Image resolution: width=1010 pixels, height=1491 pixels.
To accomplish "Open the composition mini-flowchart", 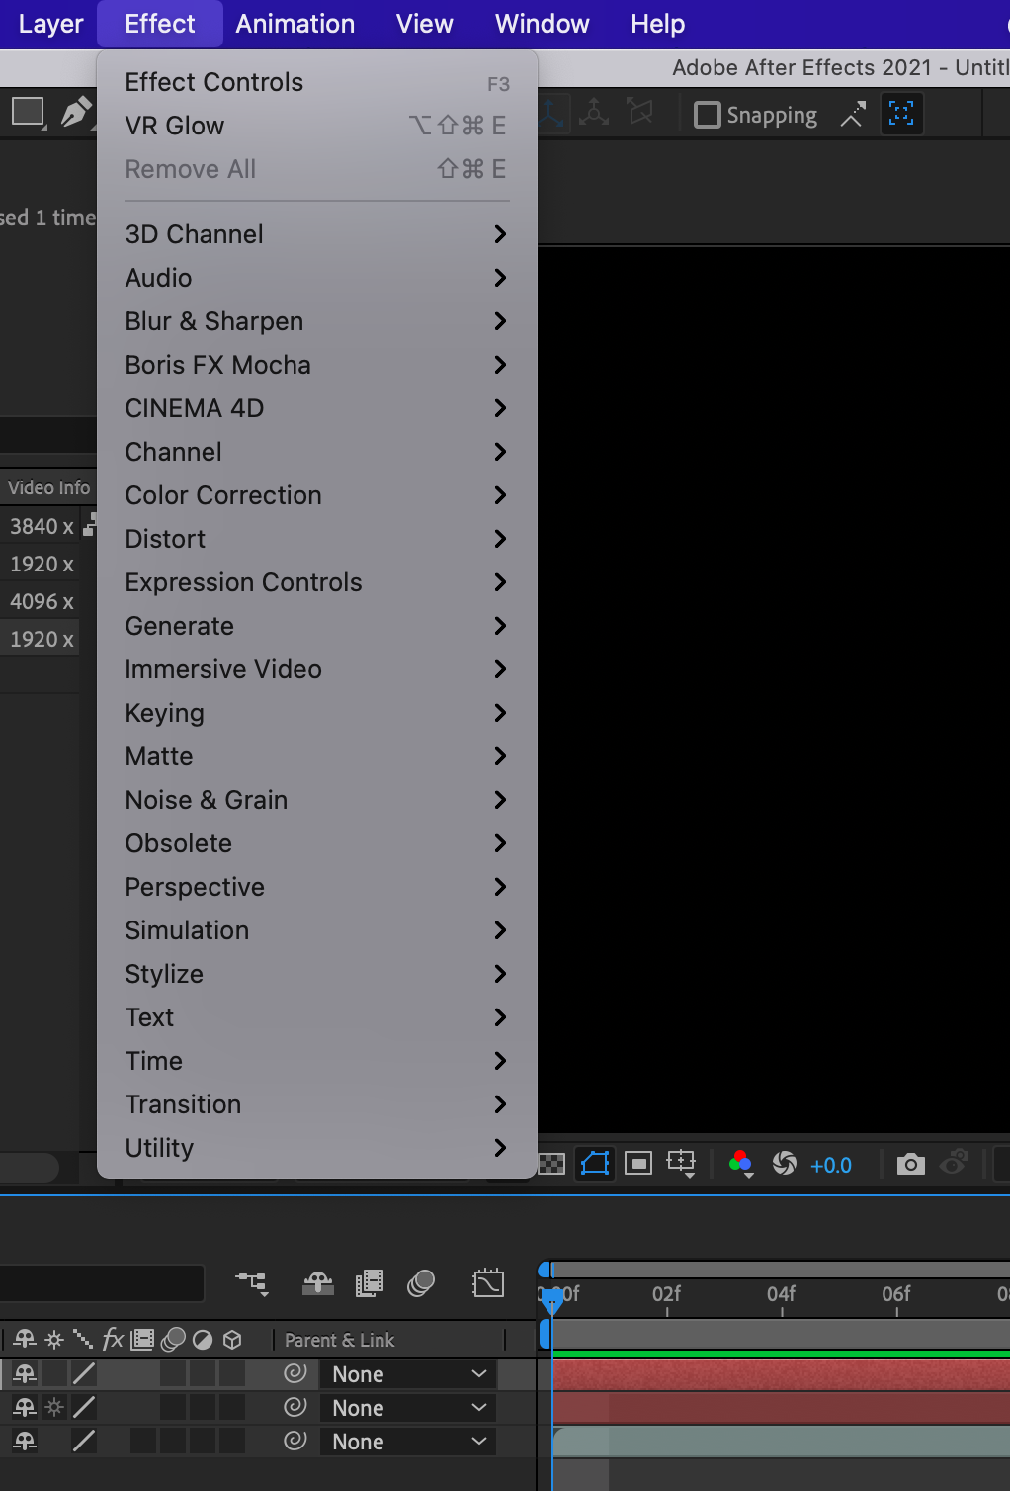I will click(x=250, y=1282).
